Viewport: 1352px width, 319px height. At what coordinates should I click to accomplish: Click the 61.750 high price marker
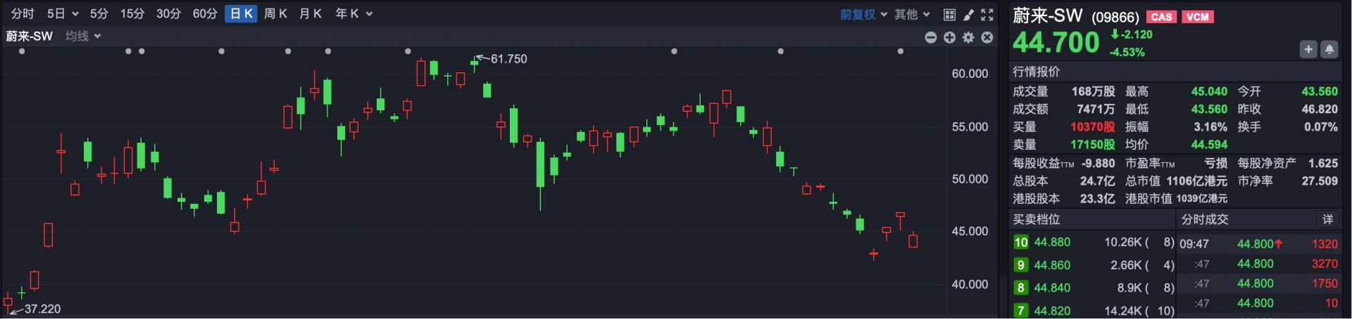coord(508,59)
